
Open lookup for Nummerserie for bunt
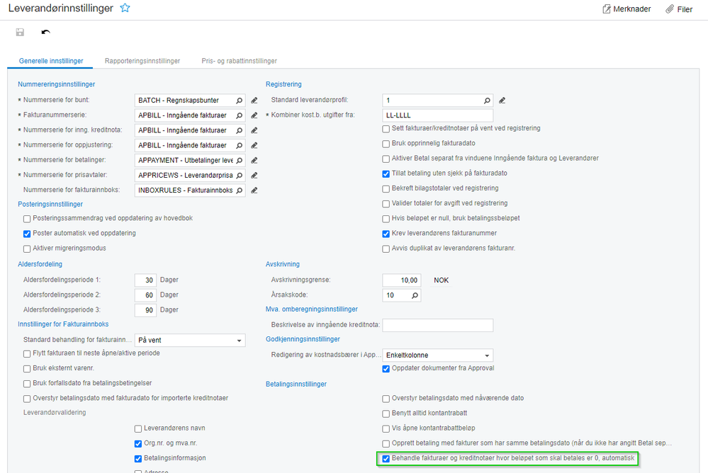[240, 101]
